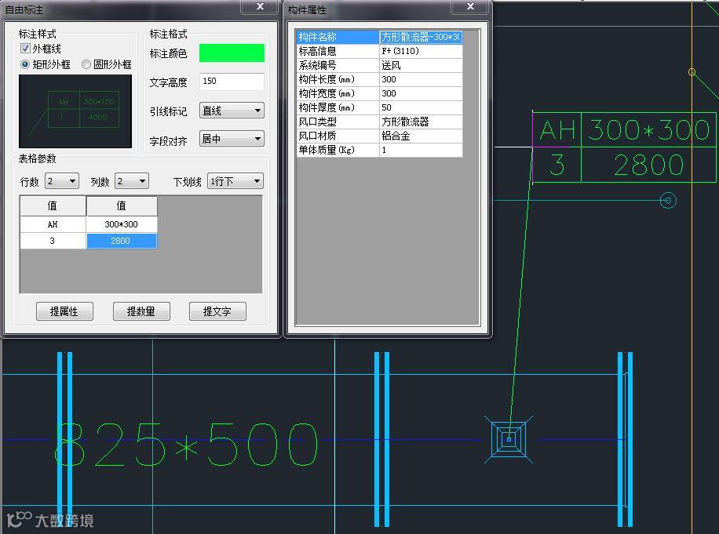This screenshot has width=719, height=534.
Task: Select the highlighted 2800 table cell
Action: (122, 241)
